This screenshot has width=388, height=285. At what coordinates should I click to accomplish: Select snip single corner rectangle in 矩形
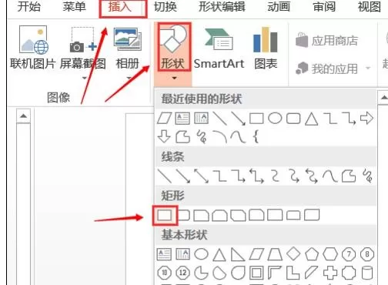pos(201,215)
